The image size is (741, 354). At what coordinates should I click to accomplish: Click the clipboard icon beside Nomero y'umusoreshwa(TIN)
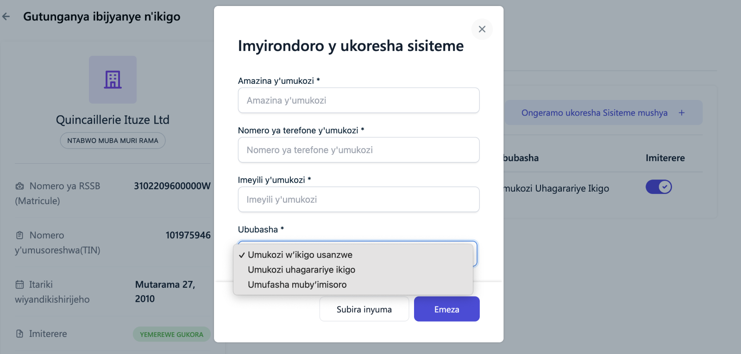[19, 236]
